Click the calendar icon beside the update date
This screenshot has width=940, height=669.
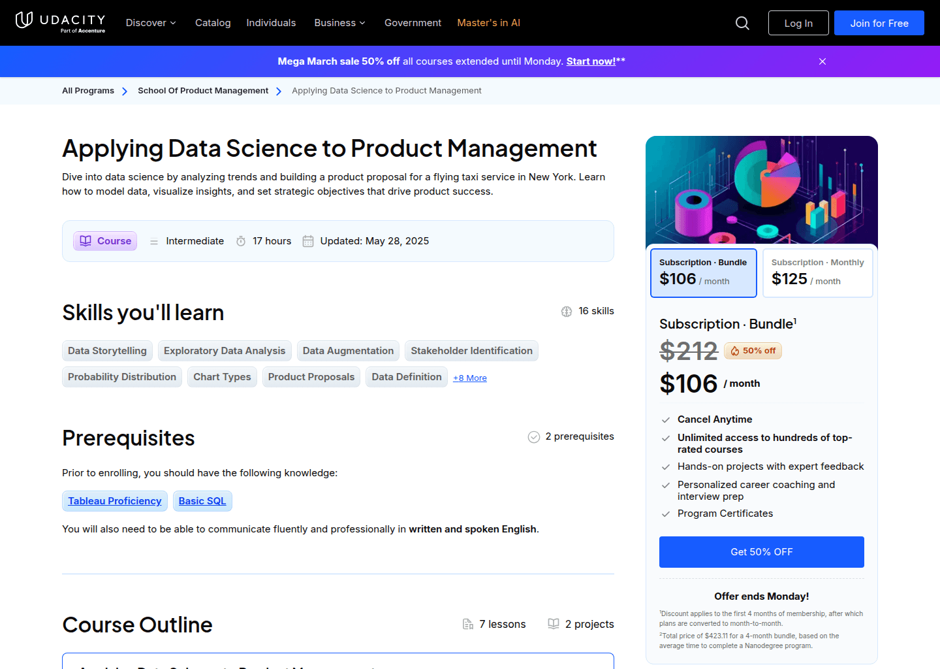307,240
